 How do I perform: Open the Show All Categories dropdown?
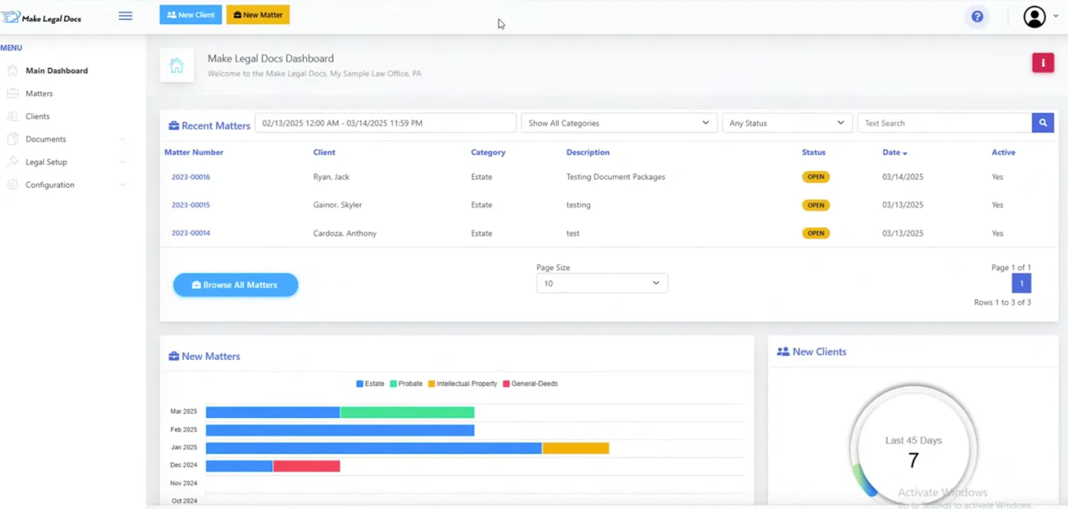619,123
